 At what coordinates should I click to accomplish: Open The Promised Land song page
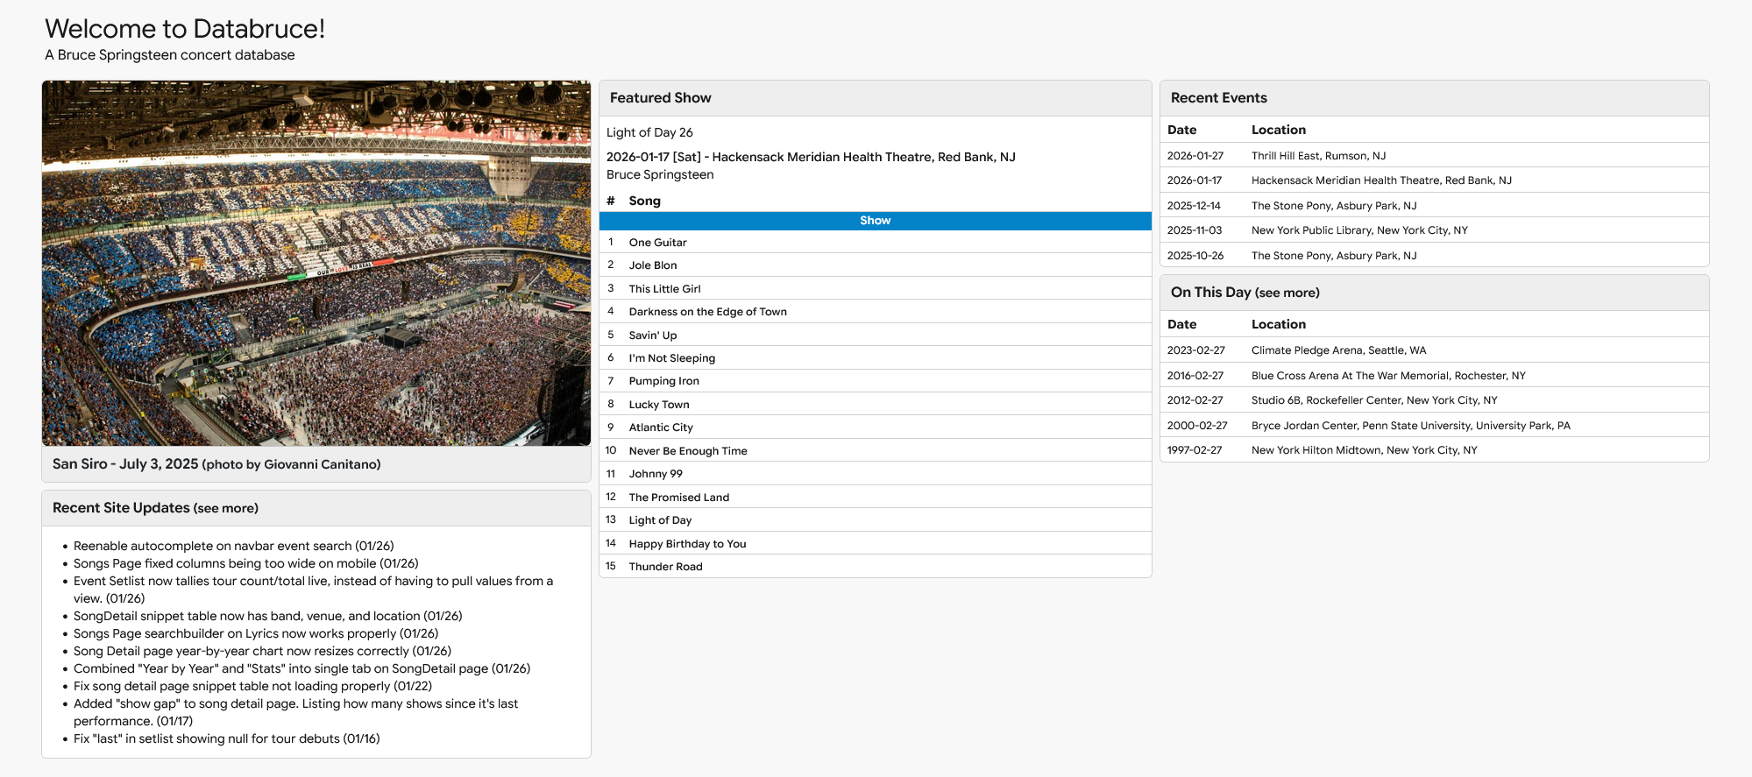(x=678, y=498)
